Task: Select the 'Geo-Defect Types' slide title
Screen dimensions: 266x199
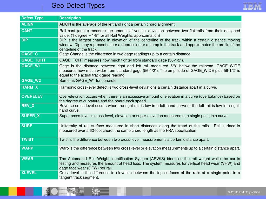Action: [78, 6]
